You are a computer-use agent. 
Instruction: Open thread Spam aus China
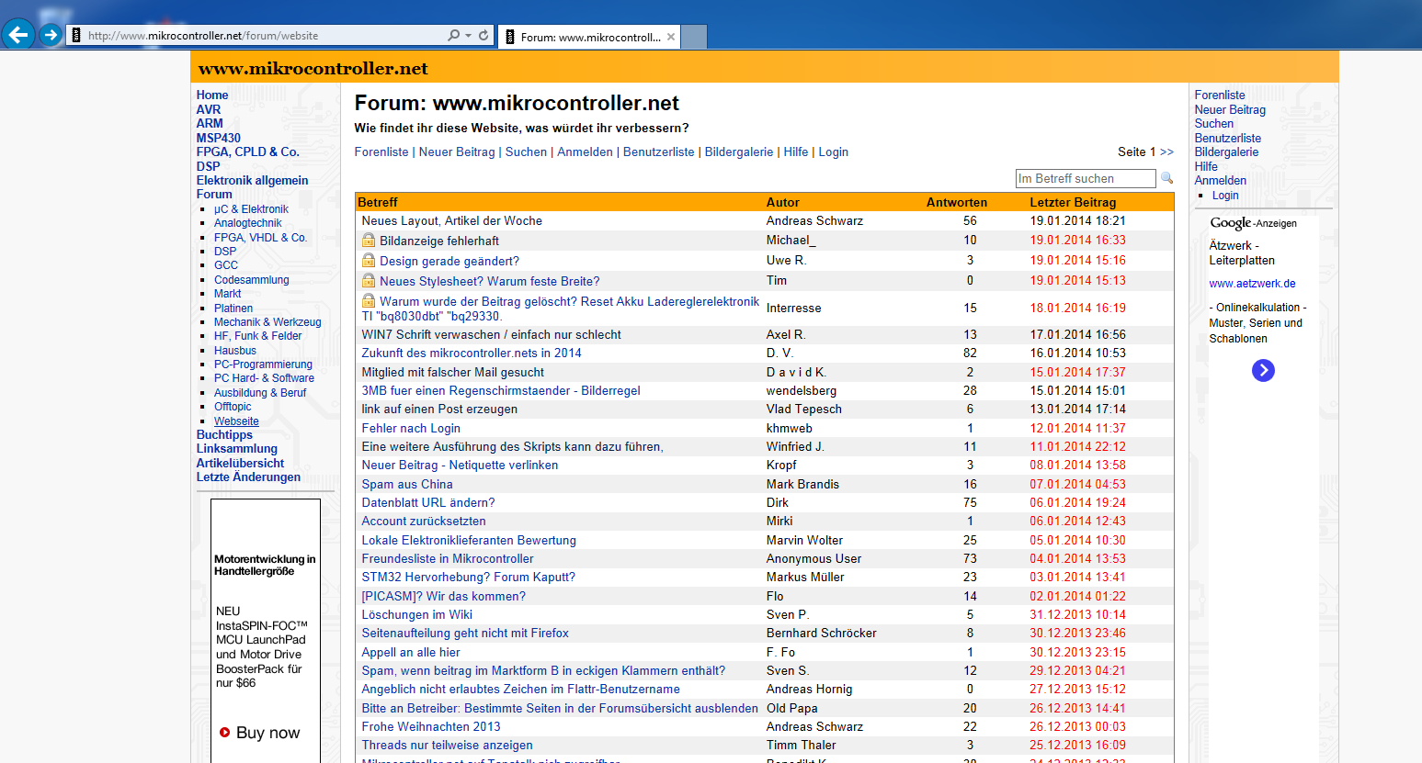(x=407, y=484)
